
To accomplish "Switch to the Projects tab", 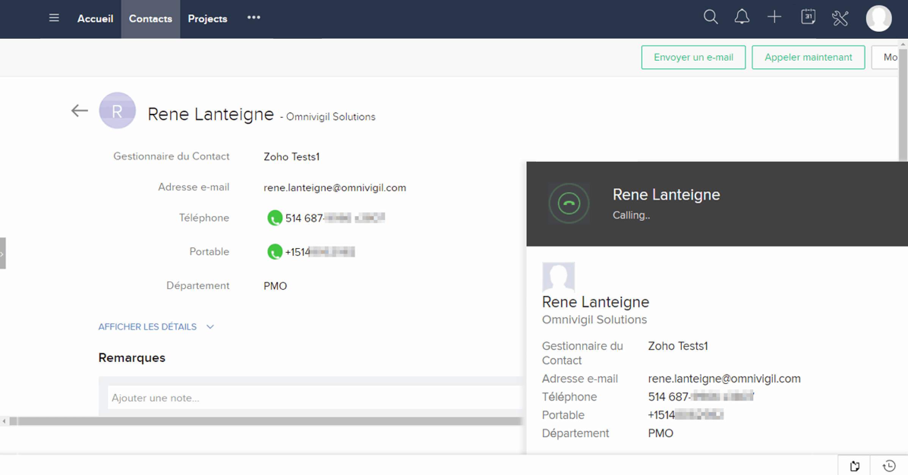I will 208,19.
